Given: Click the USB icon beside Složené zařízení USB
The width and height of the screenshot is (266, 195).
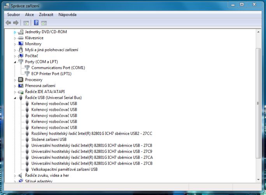Looking at the screenshot, I should pos(27,140).
